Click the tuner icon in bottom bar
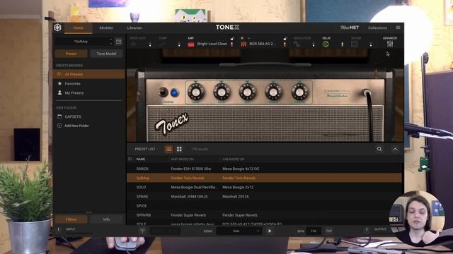This screenshot has height=254, width=453. click(143, 231)
